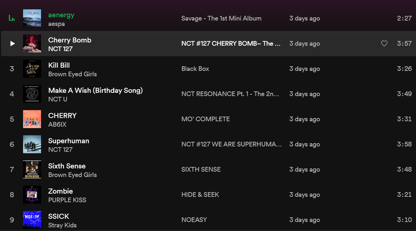The width and height of the screenshot is (416, 231).
Task: Go to the MO' COMPLETE album
Action: click(206, 119)
